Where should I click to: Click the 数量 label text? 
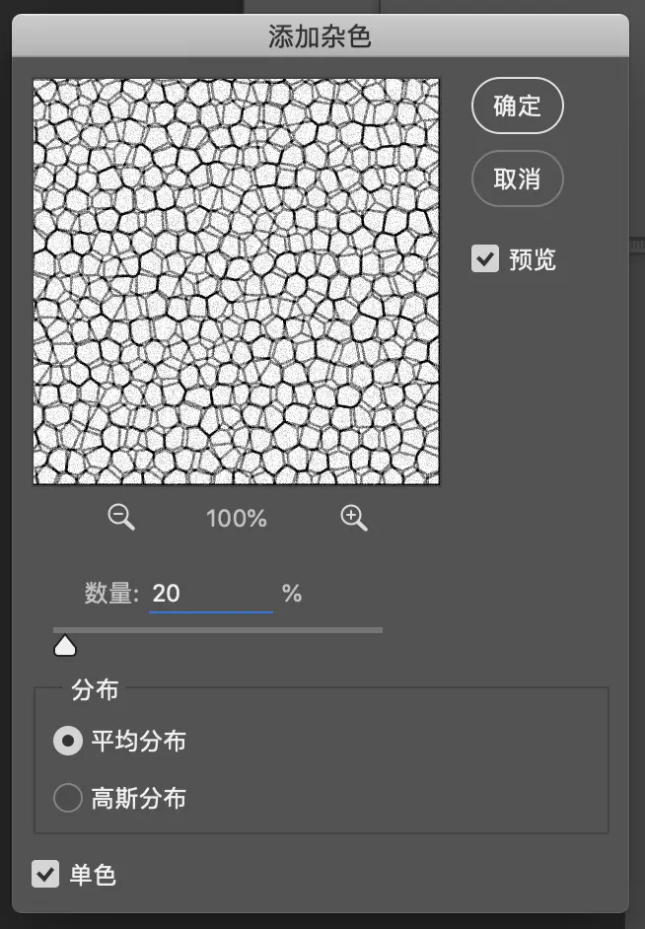click(110, 593)
